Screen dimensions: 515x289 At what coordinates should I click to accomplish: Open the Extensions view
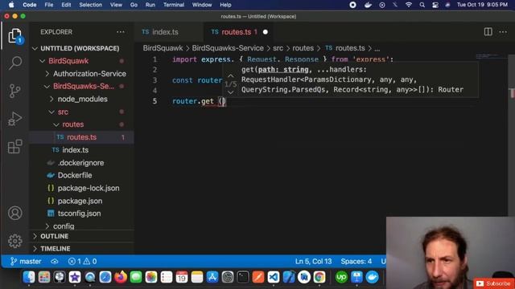tap(14, 146)
